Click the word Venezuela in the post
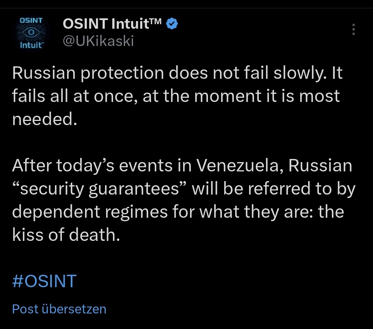Viewport: 373px width, 329px height. click(240, 166)
